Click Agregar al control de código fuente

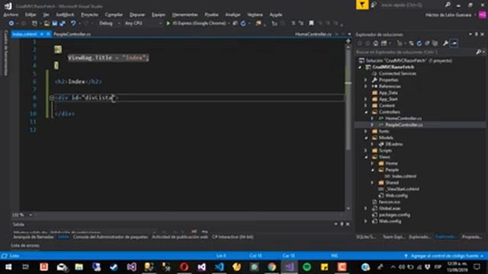point(444,256)
